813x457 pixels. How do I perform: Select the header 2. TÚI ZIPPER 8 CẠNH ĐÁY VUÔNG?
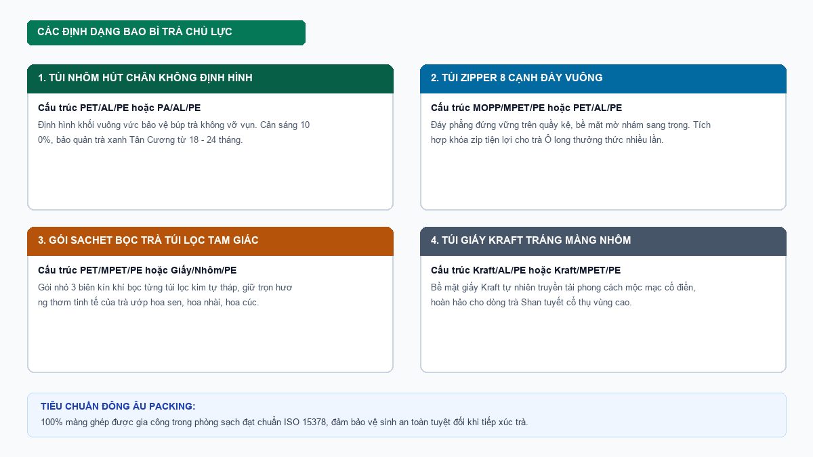(x=603, y=79)
